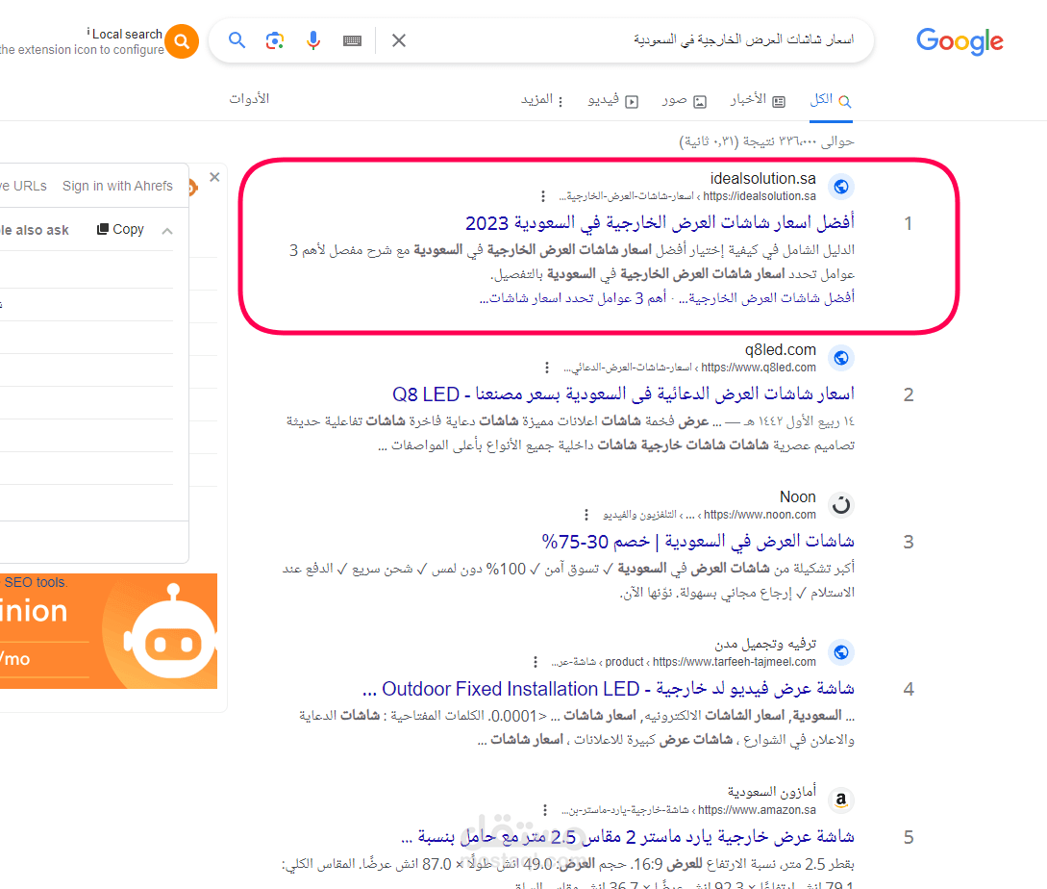Screen dimensions: 1047x889
Task: Click the SEO tools robot banner
Action: pos(108,631)
